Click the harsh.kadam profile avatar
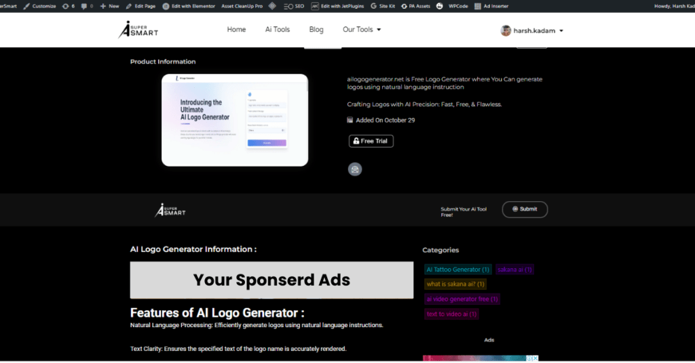The height and width of the screenshot is (363, 695). 506,30
